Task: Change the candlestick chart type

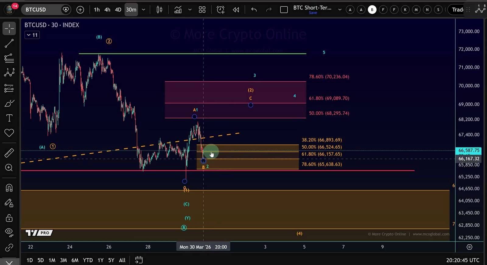Action: 159,10
